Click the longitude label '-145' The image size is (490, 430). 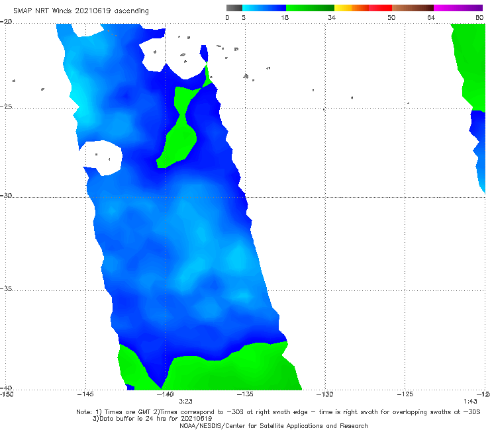[85, 394]
